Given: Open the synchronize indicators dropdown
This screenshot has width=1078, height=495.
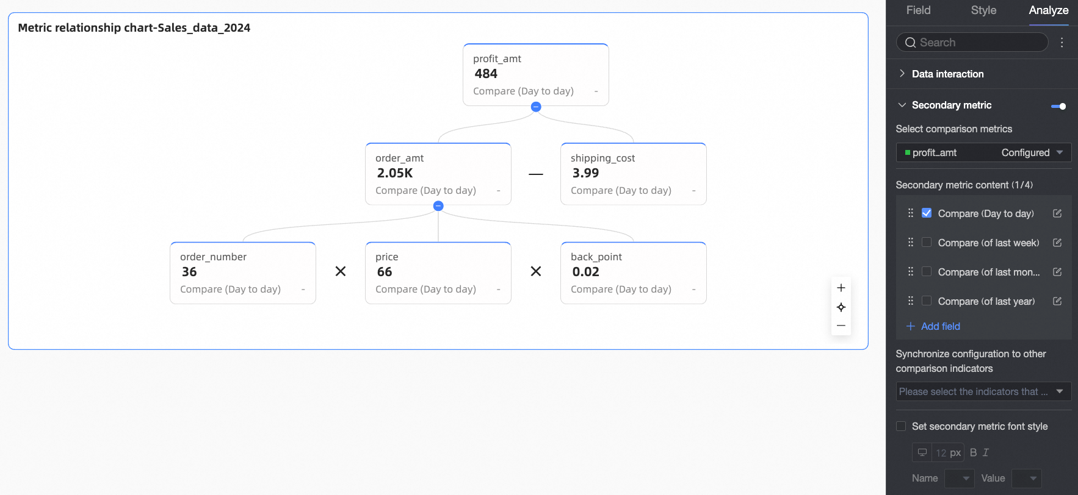Looking at the screenshot, I should (983, 391).
